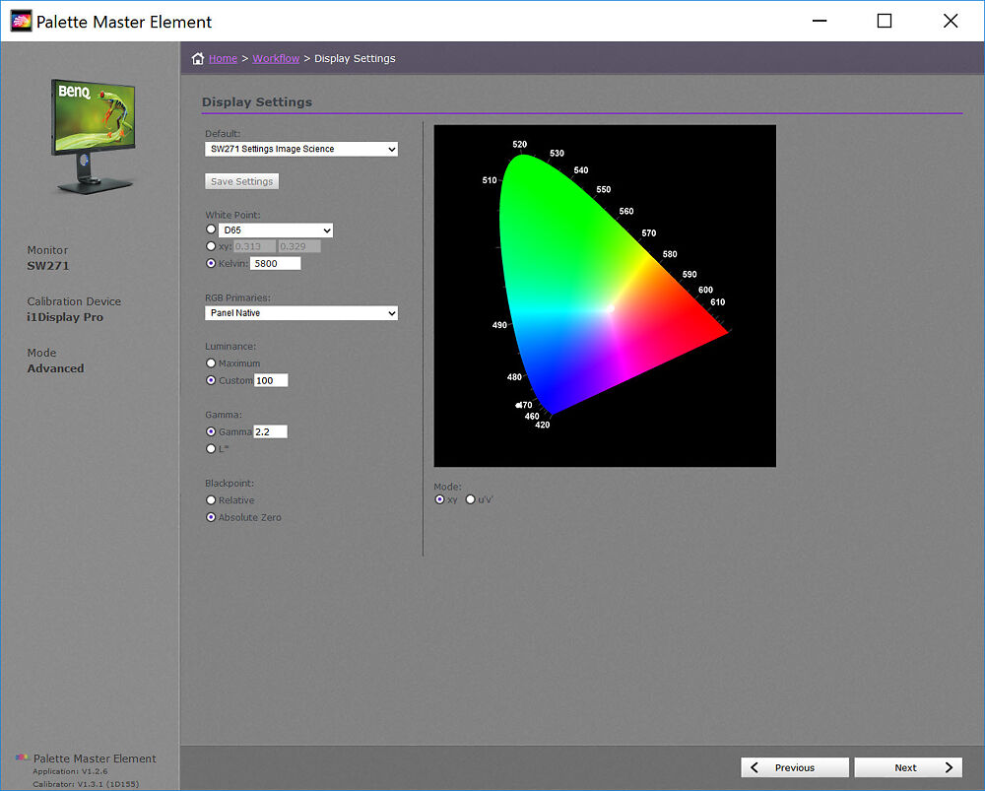Switch diagram mode to u'v'
This screenshot has height=791, width=985.
tap(468, 499)
